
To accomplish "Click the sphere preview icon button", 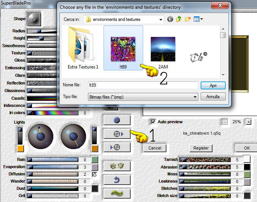I will (x=117, y=120).
